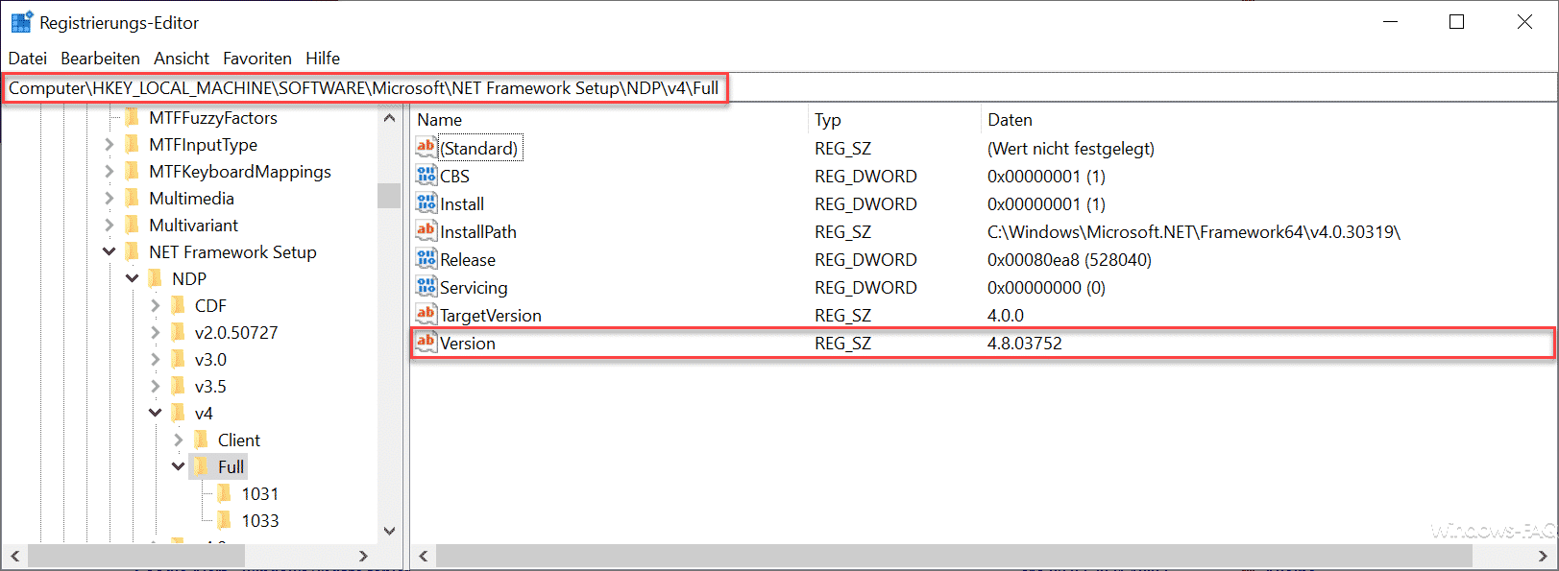Screen dimensions: 1559x571
Task: Click the CDF folder icon
Action: [179, 306]
